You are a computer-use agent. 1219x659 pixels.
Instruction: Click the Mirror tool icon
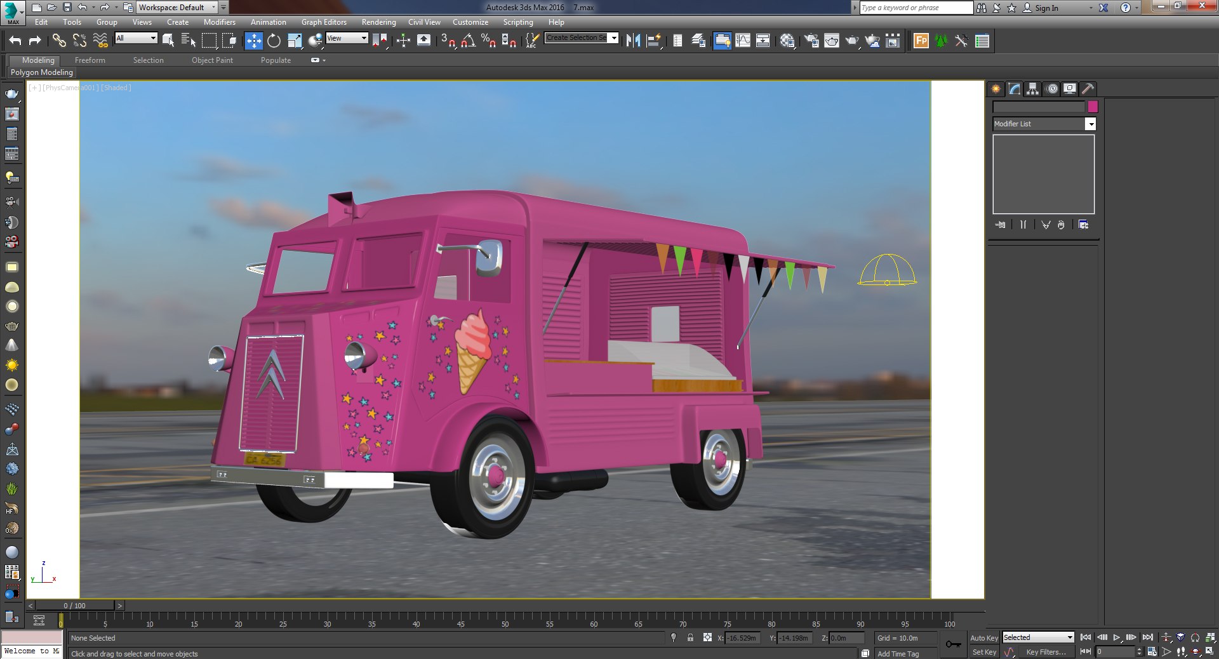click(x=633, y=41)
